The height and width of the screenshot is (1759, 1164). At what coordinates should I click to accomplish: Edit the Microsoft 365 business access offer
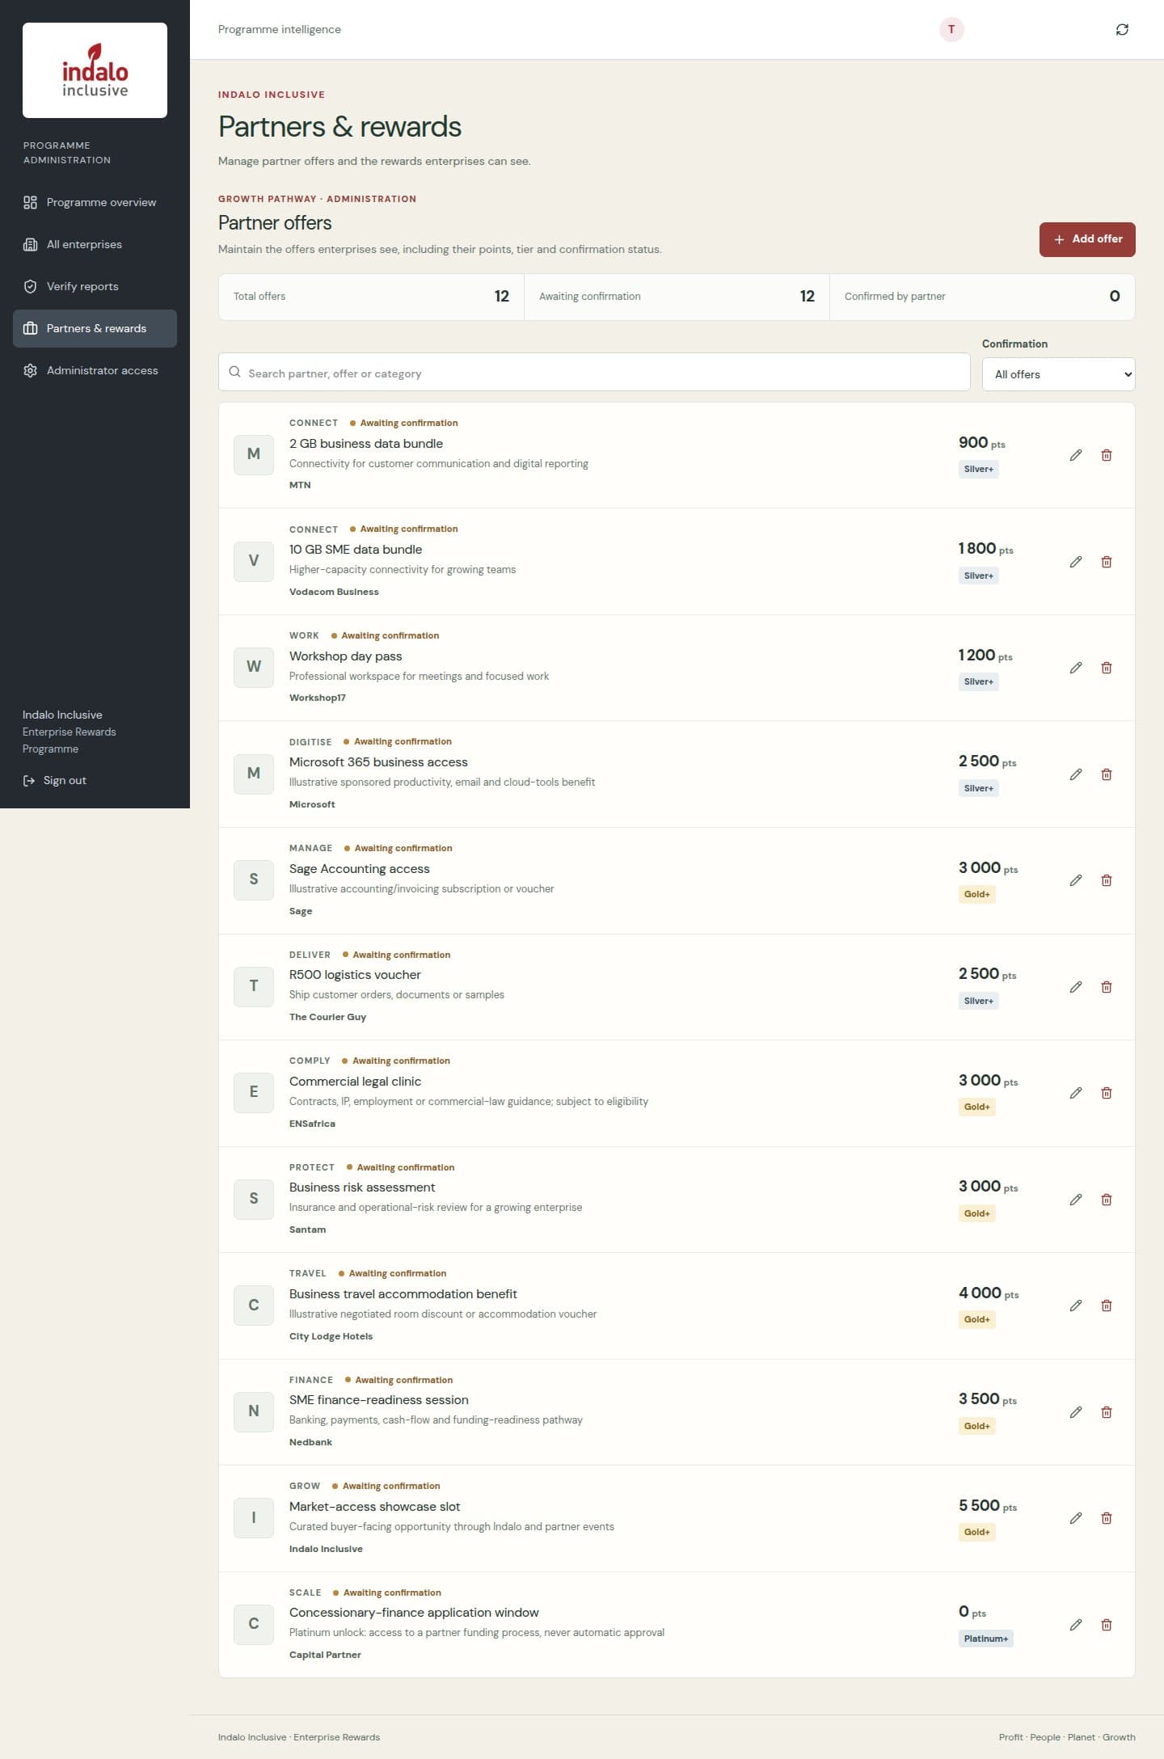point(1076,774)
